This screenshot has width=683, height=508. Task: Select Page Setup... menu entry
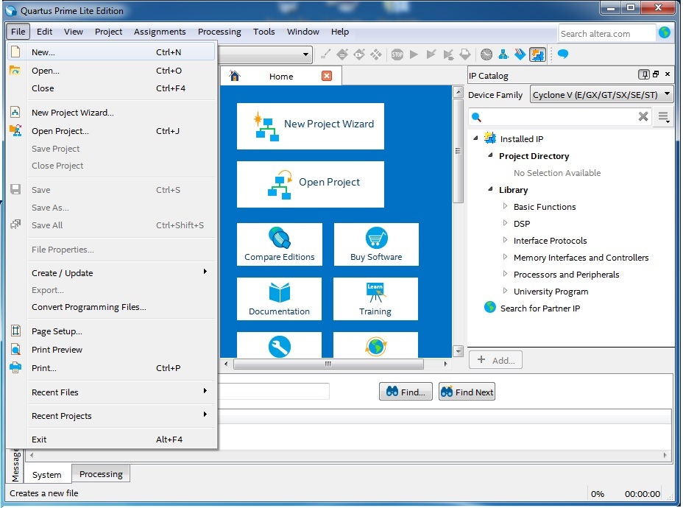112,331
